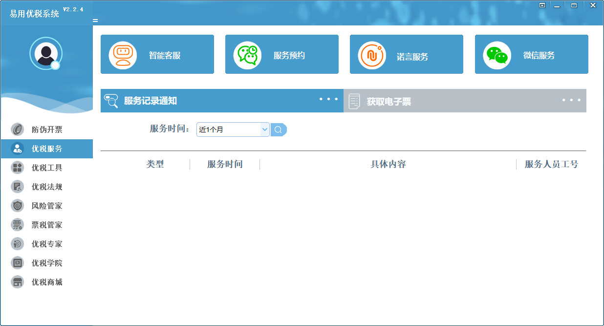The width and height of the screenshot is (604, 326).
Task: Click the 优税商城 store icon
Action: pos(18,282)
